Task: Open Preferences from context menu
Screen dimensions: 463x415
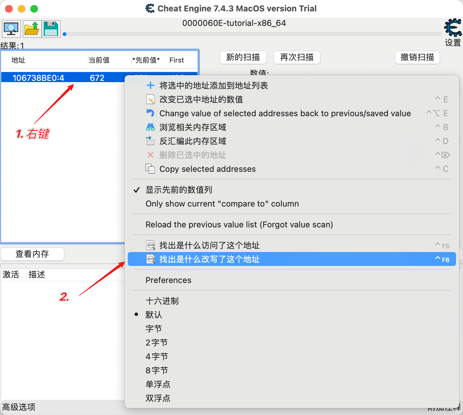Action: (292, 280)
